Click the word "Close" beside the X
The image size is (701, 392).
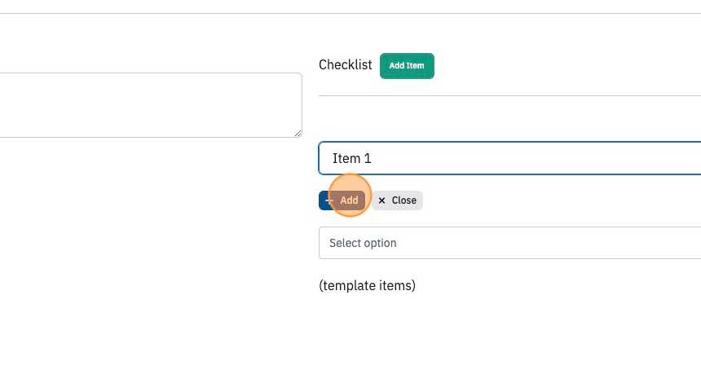tap(404, 200)
